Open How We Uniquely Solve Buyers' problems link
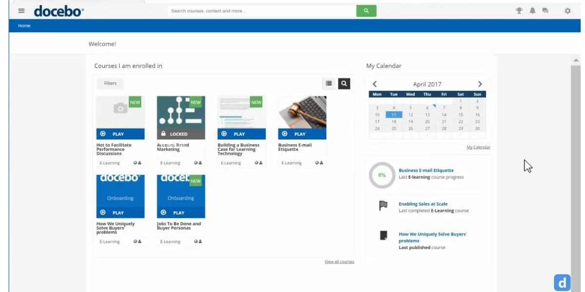 pos(433,237)
